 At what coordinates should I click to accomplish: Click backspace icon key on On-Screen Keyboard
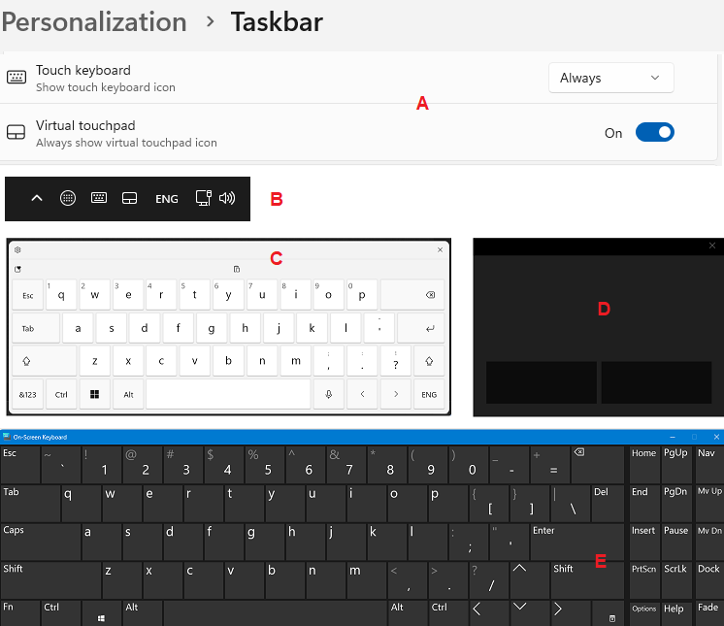coord(598,465)
